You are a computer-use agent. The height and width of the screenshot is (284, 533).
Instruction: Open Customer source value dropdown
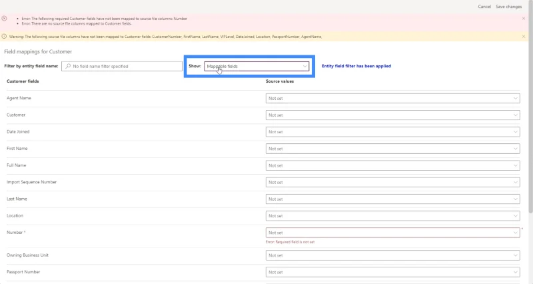392,115
